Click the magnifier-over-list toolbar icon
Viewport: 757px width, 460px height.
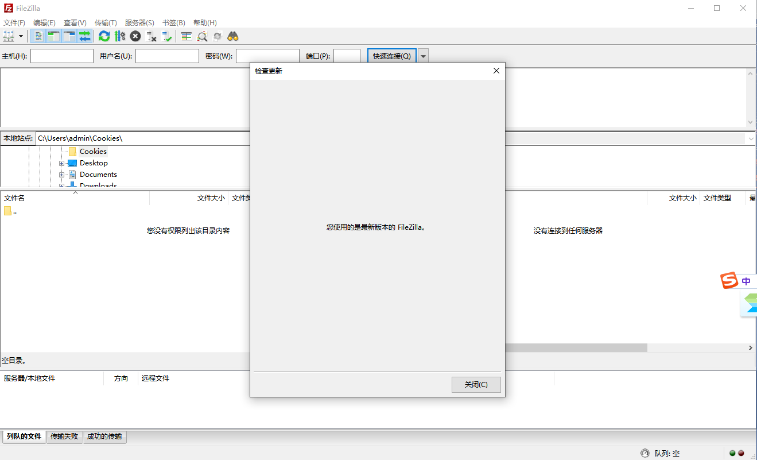pos(202,36)
